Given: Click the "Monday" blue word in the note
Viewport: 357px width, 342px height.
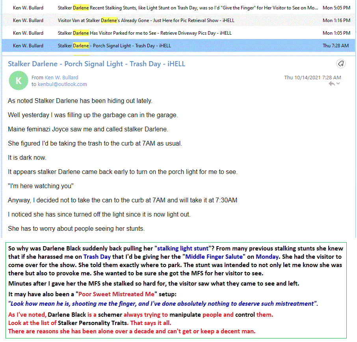Looking at the screenshot, I should point(267,256).
